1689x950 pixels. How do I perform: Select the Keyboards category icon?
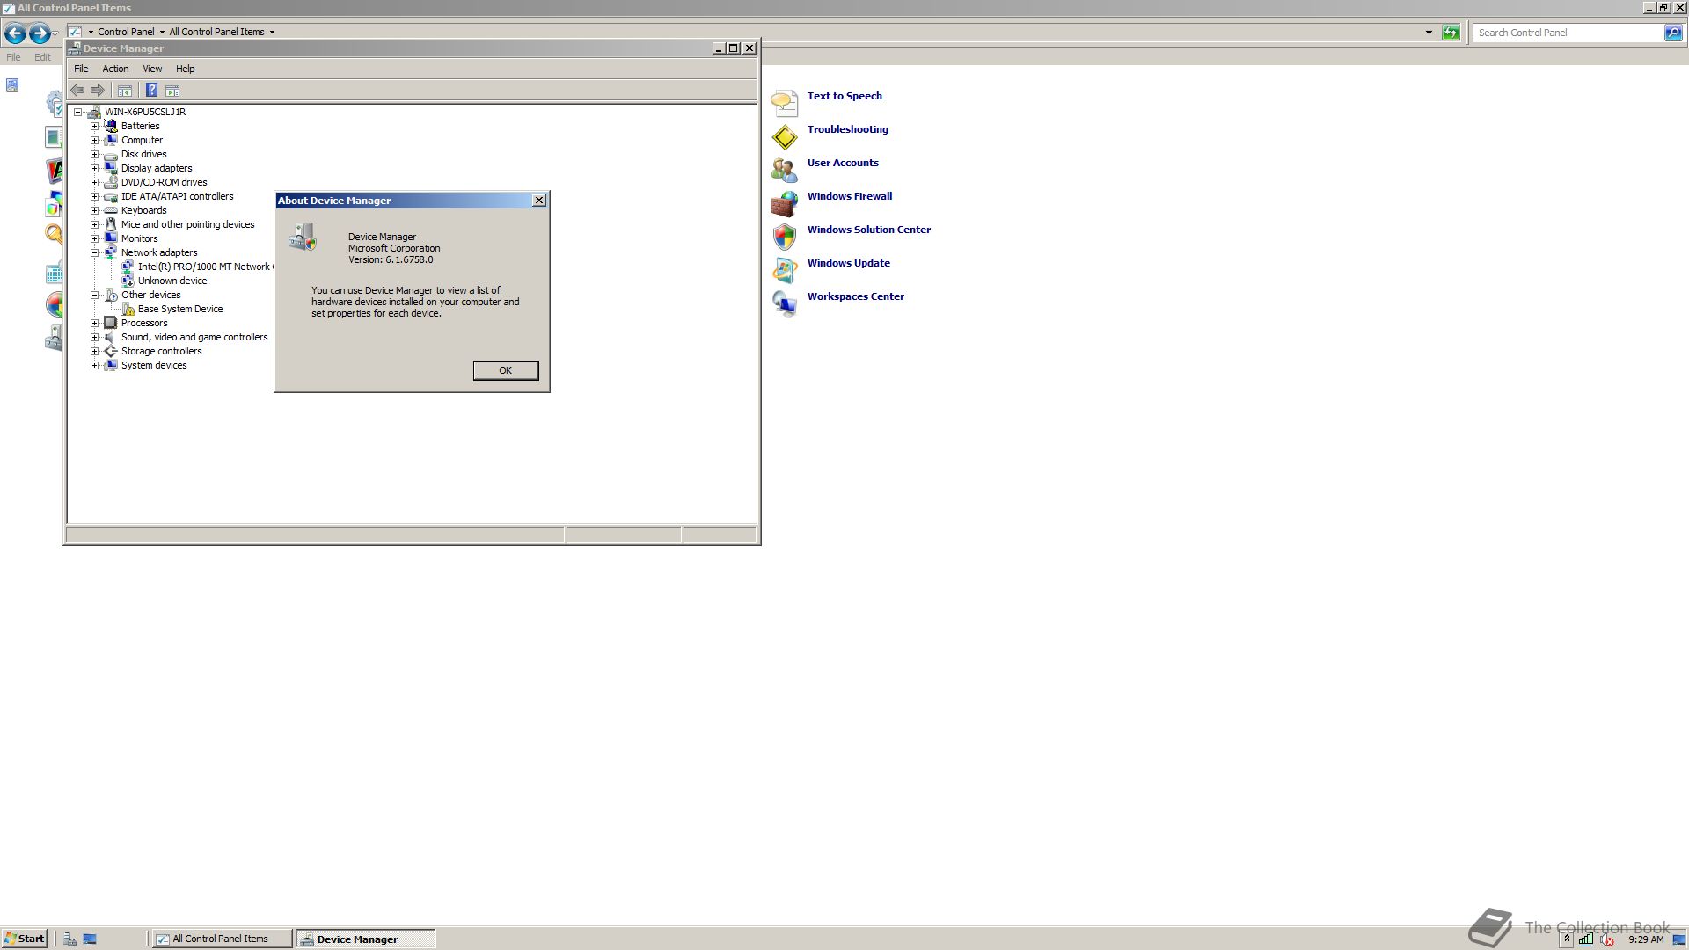111,210
